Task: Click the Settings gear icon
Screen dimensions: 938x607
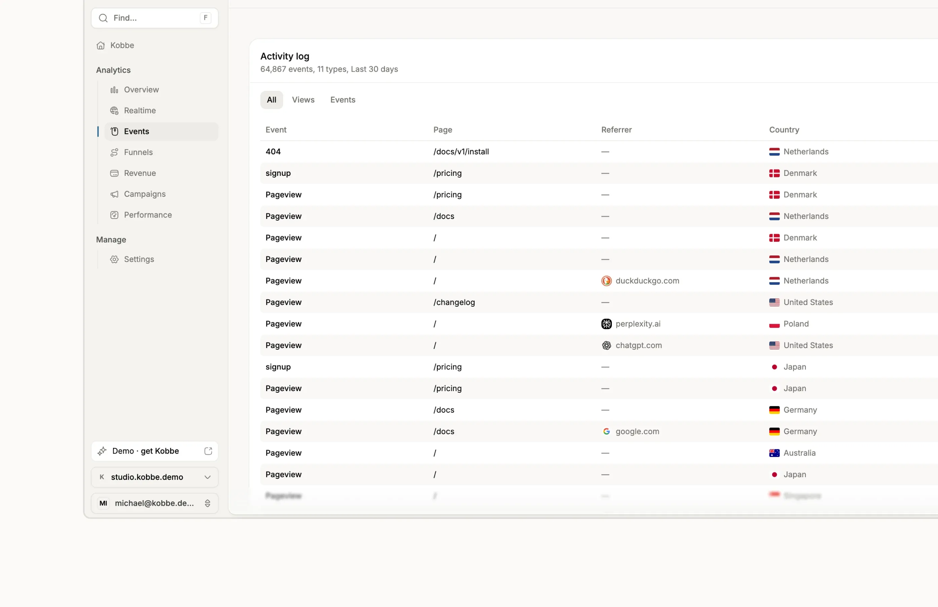Action: point(114,259)
